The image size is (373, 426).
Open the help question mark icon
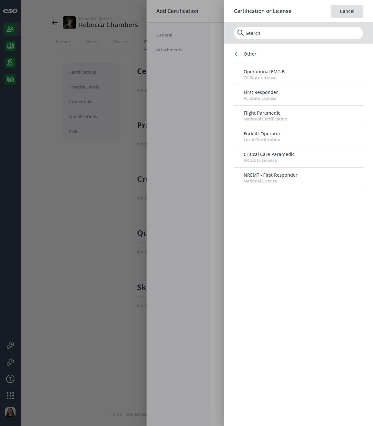click(10, 379)
